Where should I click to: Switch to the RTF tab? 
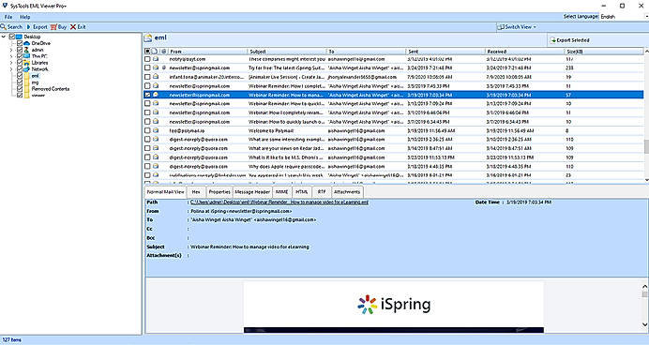point(322,192)
